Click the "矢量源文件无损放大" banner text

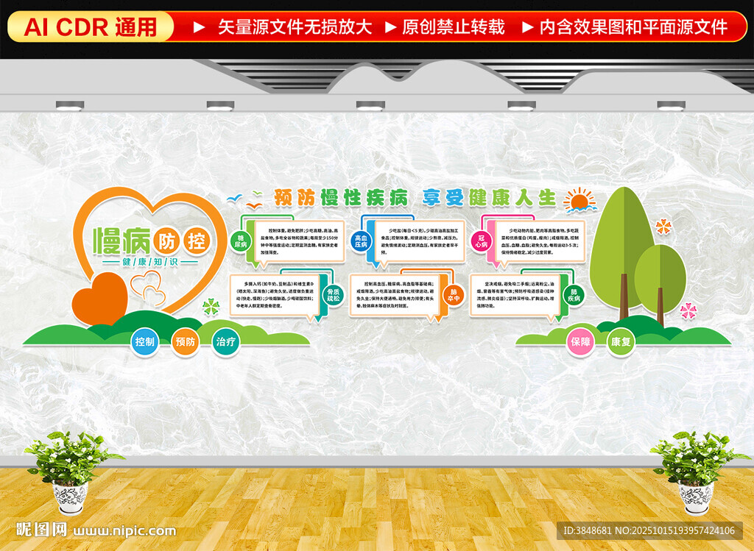[295, 27]
